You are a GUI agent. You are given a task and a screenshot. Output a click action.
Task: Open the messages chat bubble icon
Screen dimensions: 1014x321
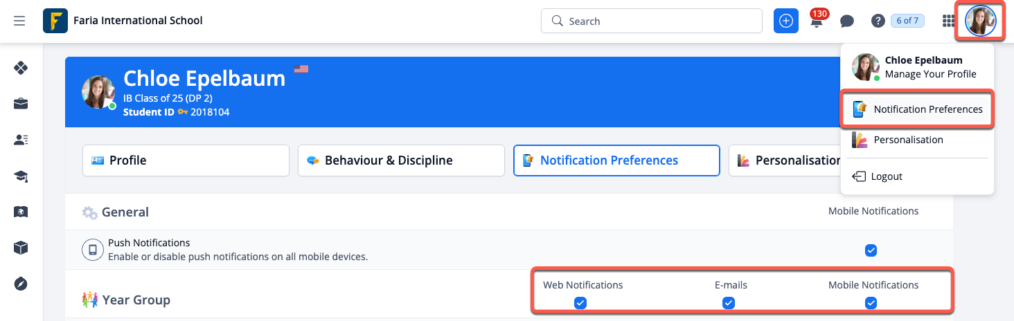pos(846,21)
